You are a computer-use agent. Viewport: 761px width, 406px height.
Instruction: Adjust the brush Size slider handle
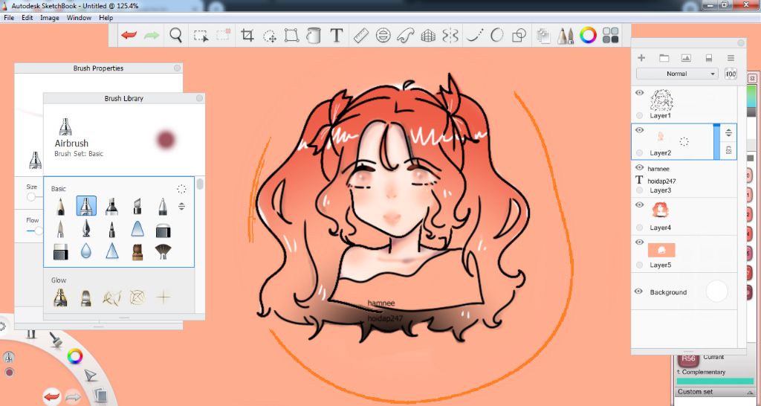click(x=31, y=197)
